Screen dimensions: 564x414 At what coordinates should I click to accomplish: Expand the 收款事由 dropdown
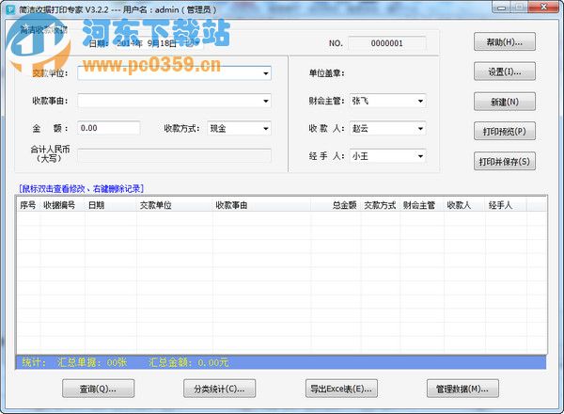(265, 102)
